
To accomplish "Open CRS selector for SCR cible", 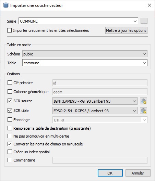I will (143, 111).
